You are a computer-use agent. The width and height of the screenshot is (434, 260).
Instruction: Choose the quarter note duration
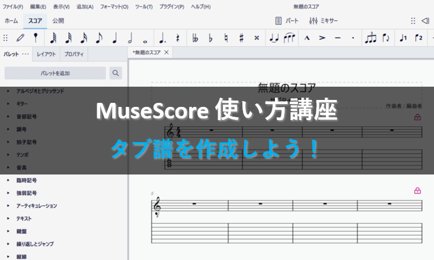coord(114,38)
